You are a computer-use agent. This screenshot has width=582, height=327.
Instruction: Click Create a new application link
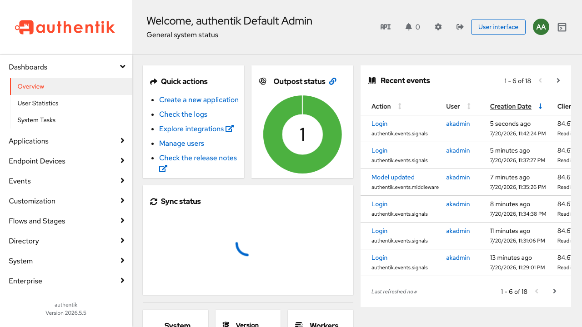pyautogui.click(x=199, y=99)
